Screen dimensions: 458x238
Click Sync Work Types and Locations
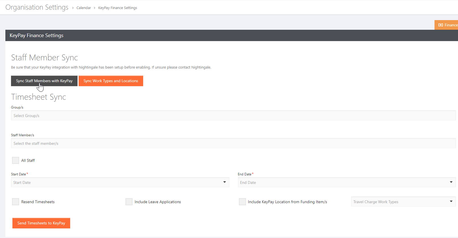point(111,81)
